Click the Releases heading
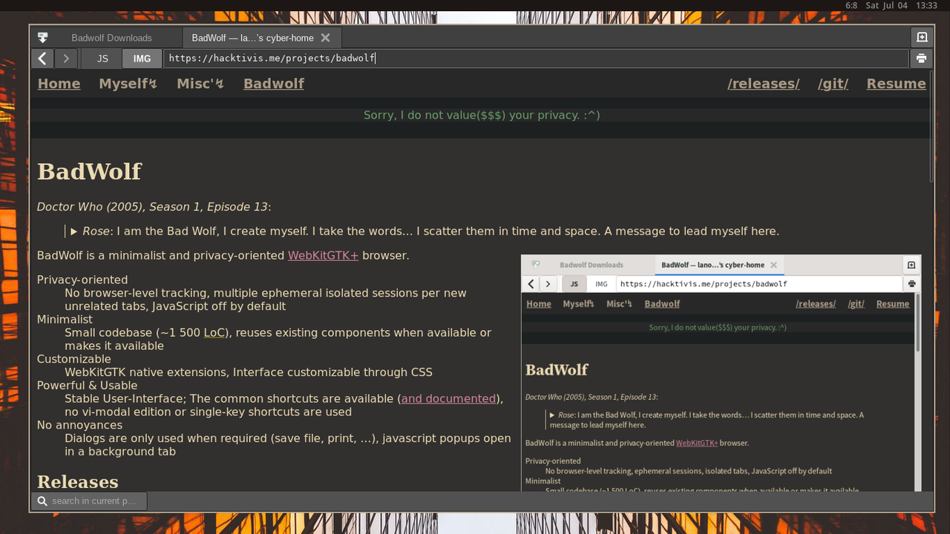The height and width of the screenshot is (534, 950). [x=78, y=482]
